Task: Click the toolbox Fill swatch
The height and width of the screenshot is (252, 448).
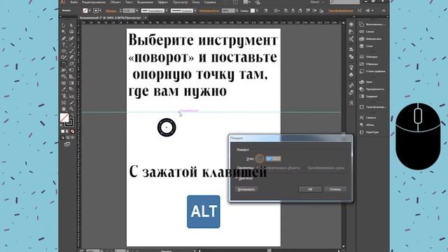Action: 64,118
